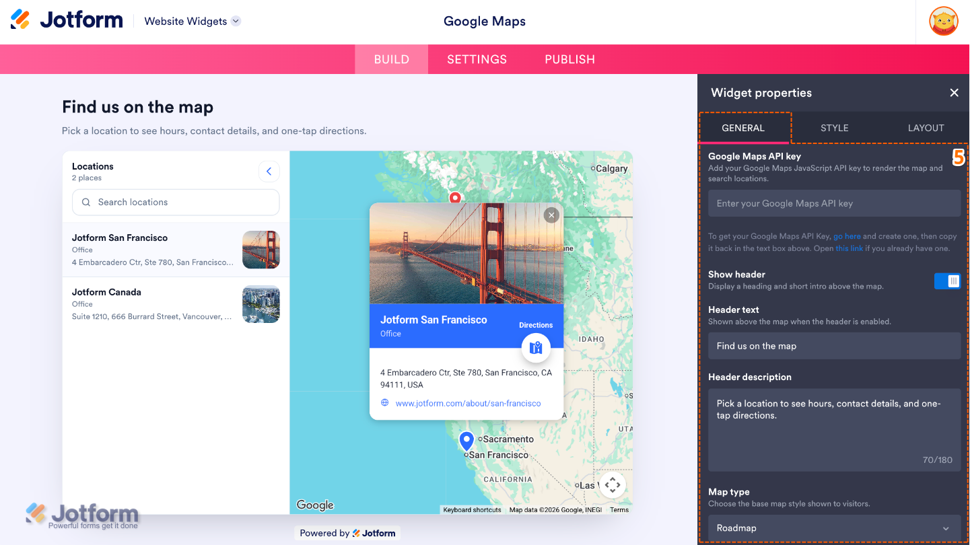Expand the Map type Roadmap dropdown
Screen dimensions: 970x545
coord(834,528)
